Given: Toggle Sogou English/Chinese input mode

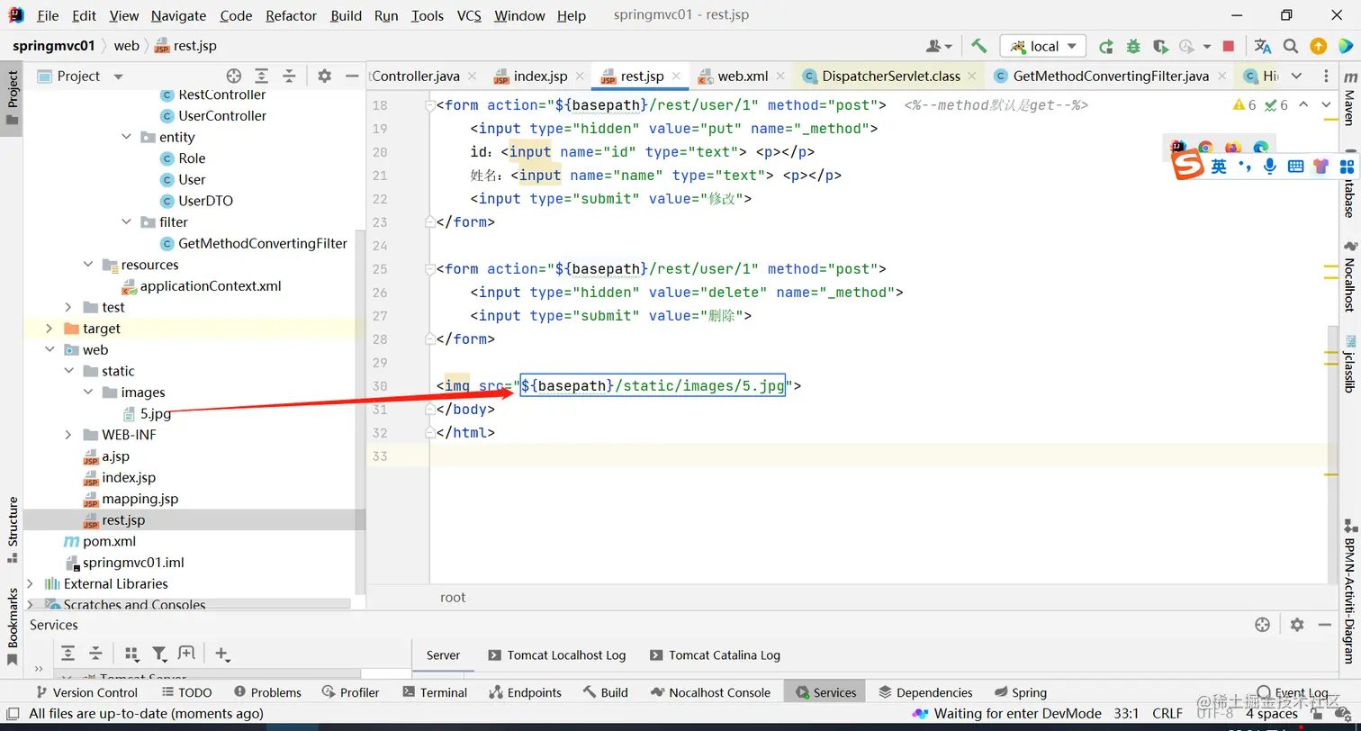Looking at the screenshot, I should 1219,167.
